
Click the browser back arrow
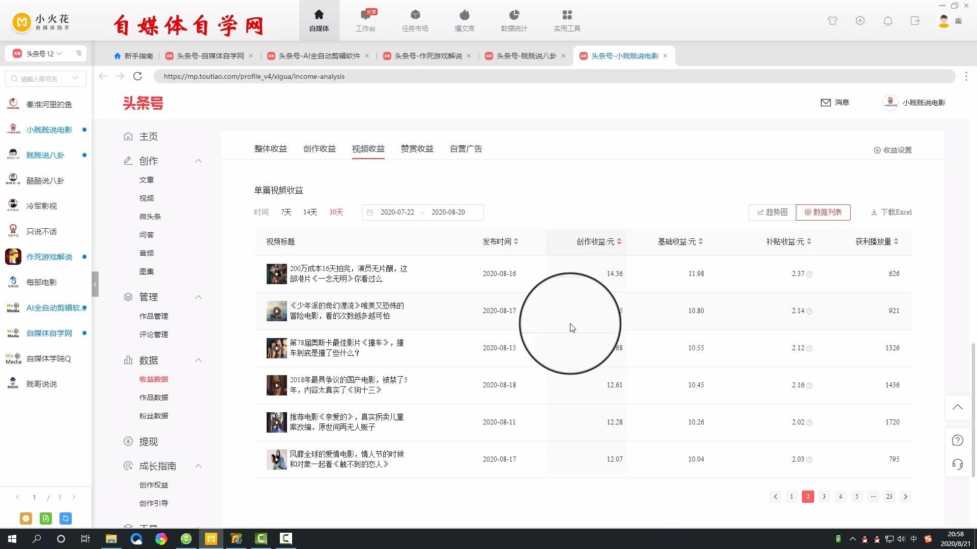tap(103, 76)
